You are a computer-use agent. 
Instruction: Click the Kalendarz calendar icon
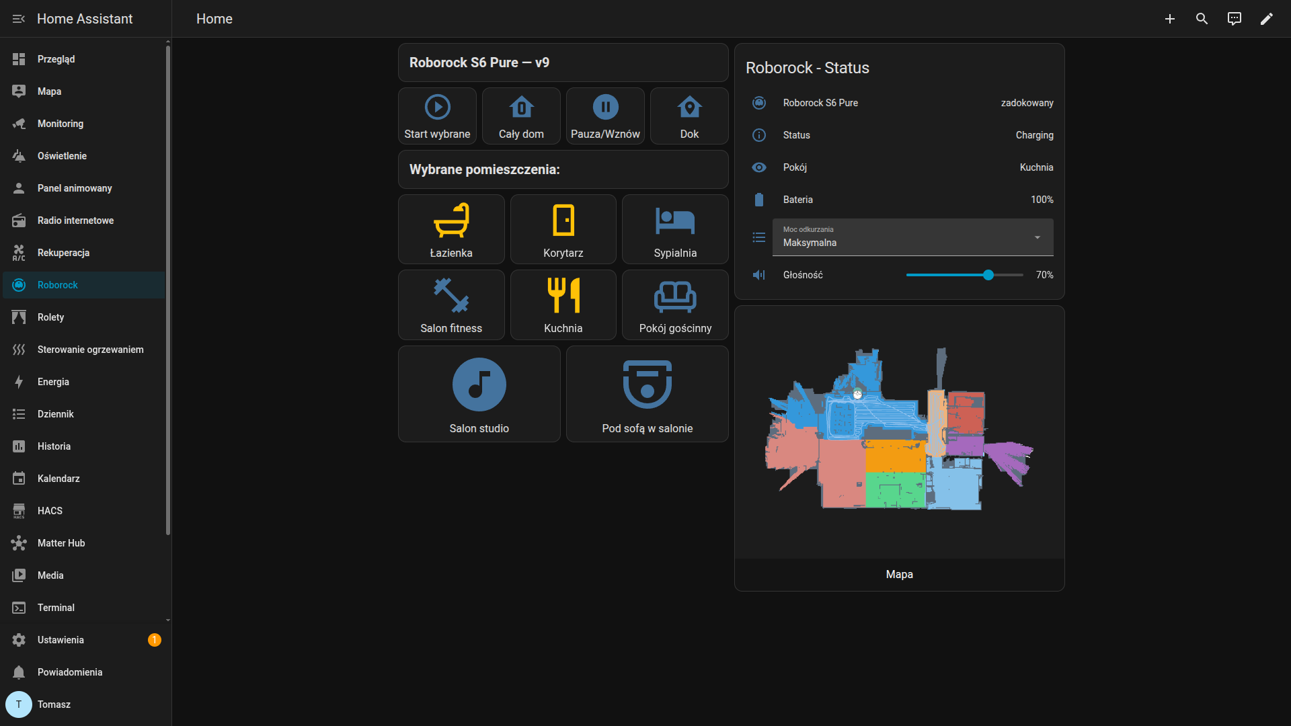click(x=19, y=479)
